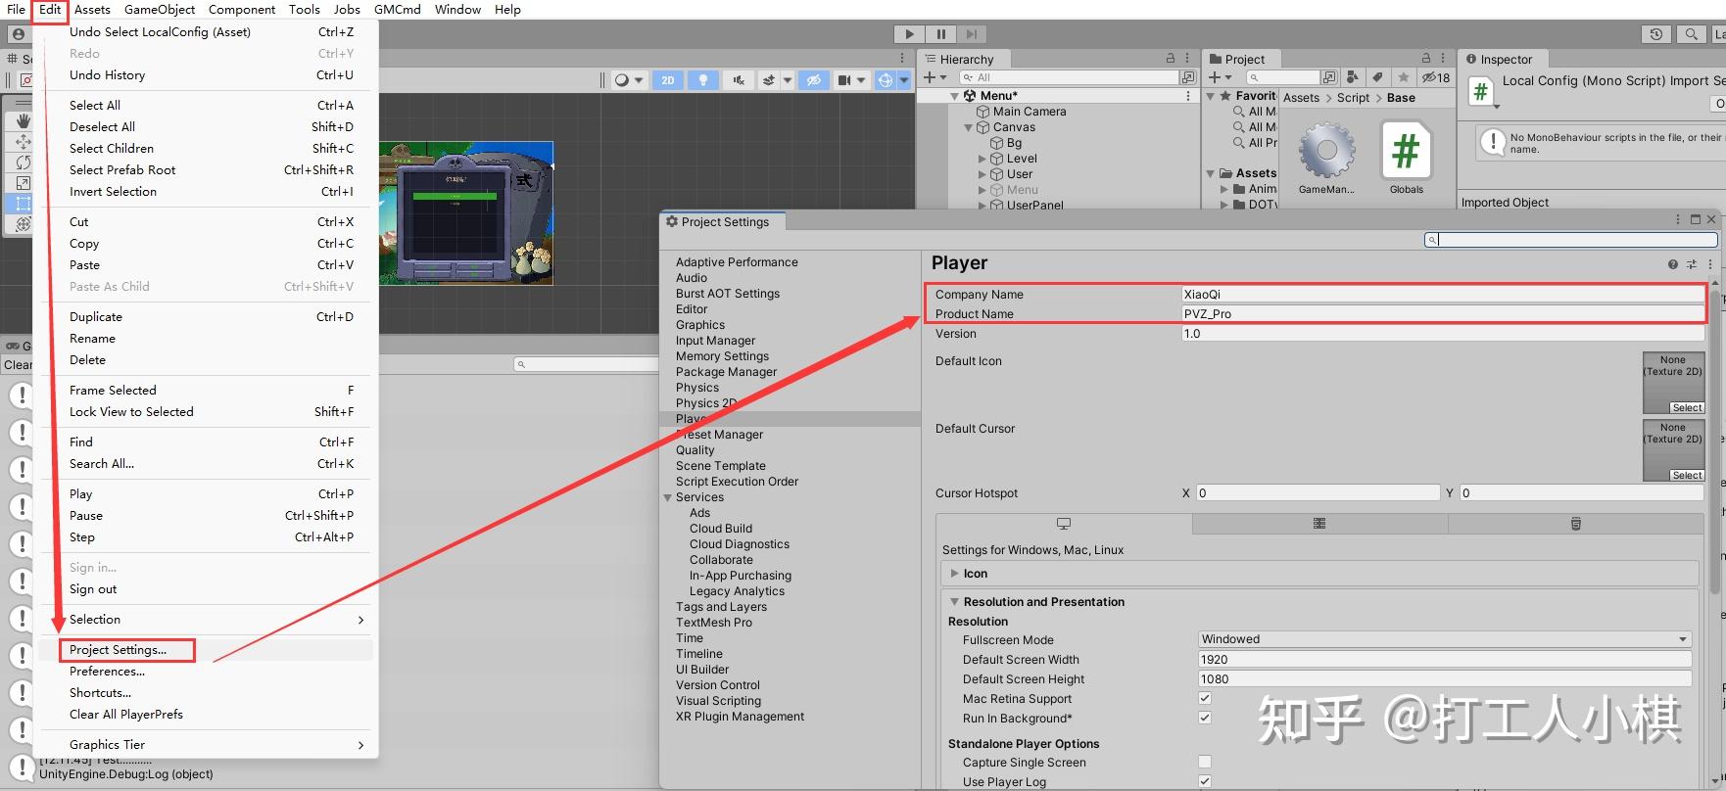Click Select button under Default Icon
1726x791 pixels.
[x=1687, y=407]
